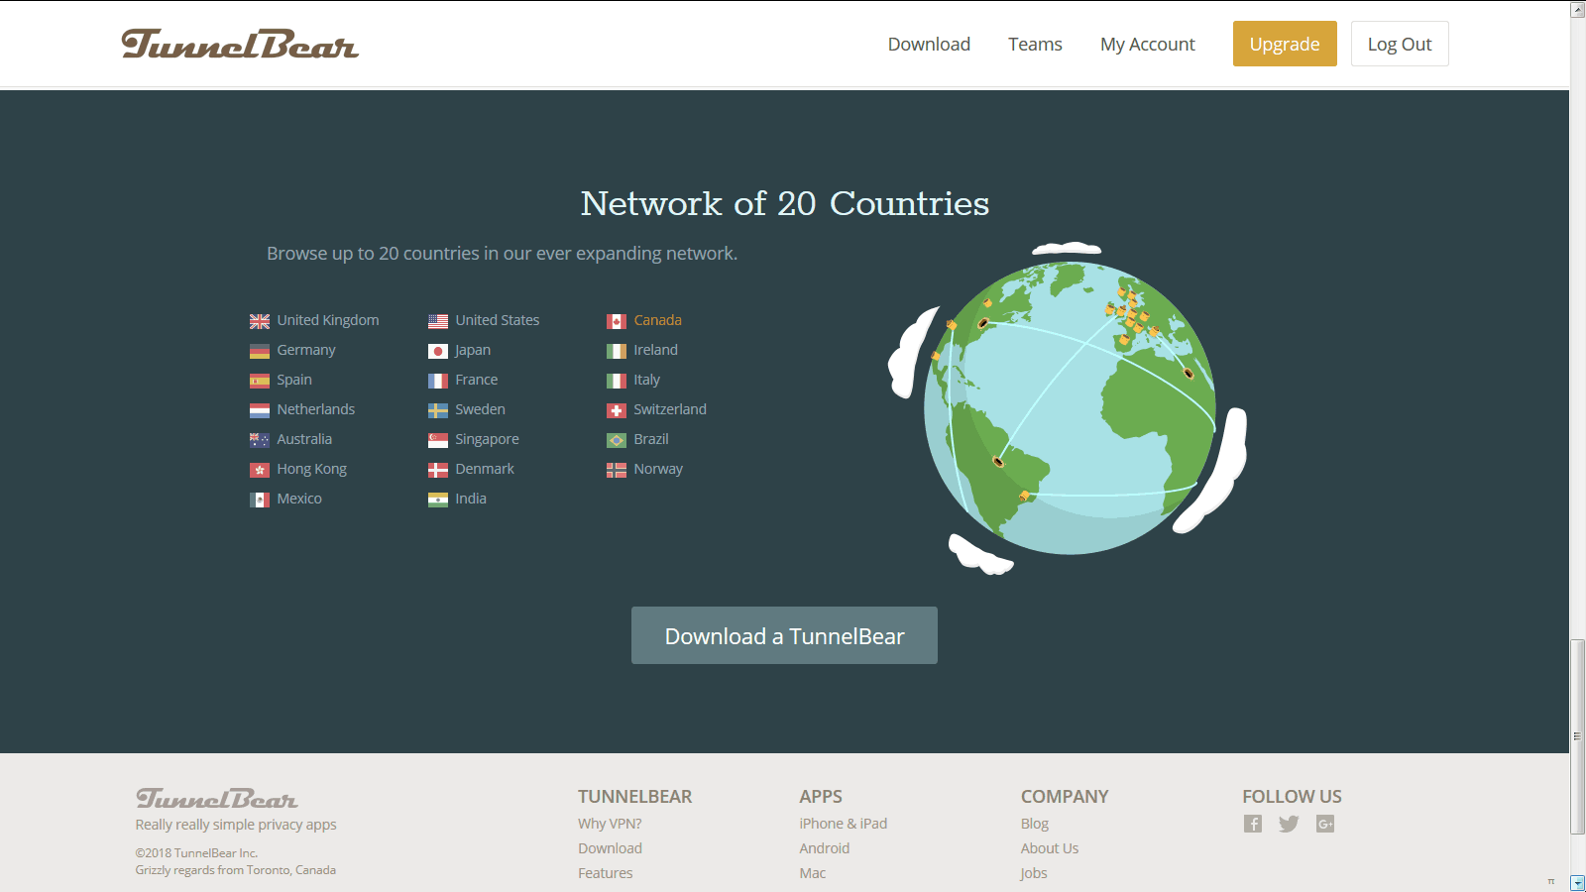Image resolution: width=1586 pixels, height=892 pixels.
Task: Open the footer Download link
Action: point(610,848)
